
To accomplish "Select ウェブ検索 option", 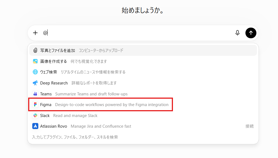I will coord(143,72).
